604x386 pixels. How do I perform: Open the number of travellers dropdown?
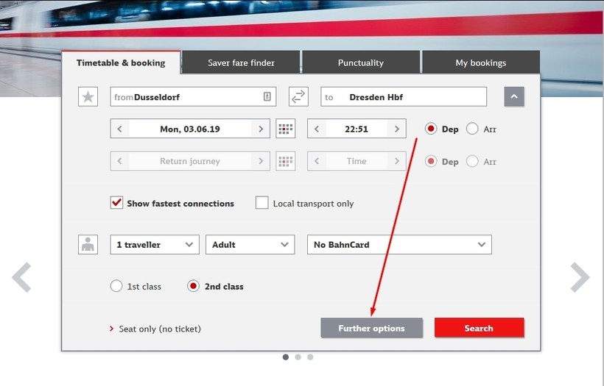155,245
